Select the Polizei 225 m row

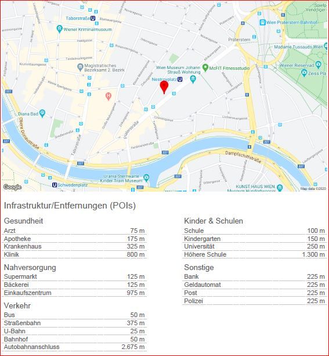pyautogui.click(x=254, y=301)
